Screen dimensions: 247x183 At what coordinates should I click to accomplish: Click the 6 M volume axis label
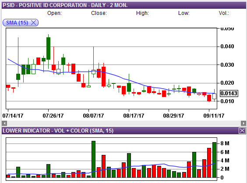pyautogui.click(x=225, y=152)
